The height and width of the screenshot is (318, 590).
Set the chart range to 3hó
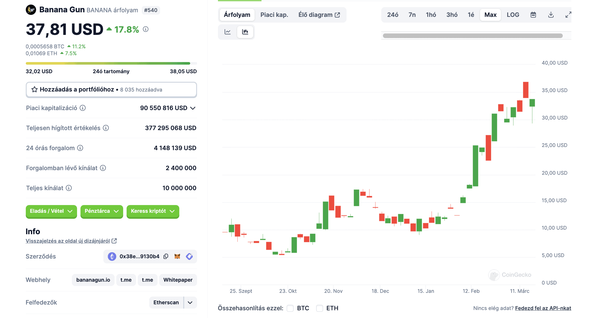click(x=452, y=15)
